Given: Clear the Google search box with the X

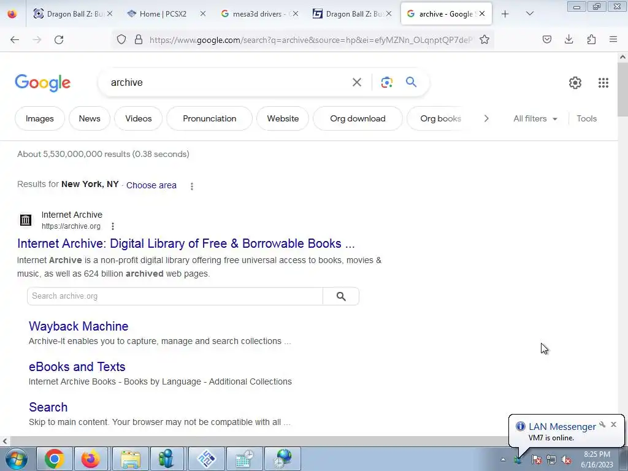Looking at the screenshot, I should [x=357, y=82].
